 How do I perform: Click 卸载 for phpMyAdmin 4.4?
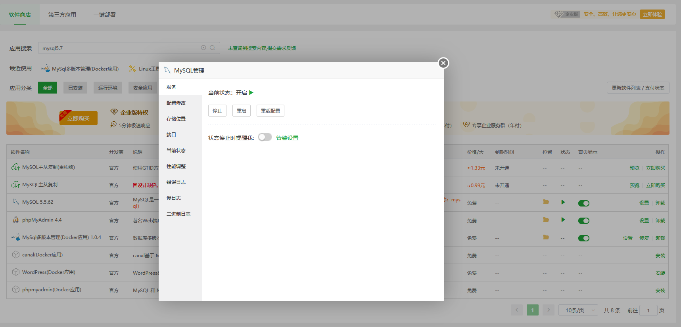(x=660, y=220)
